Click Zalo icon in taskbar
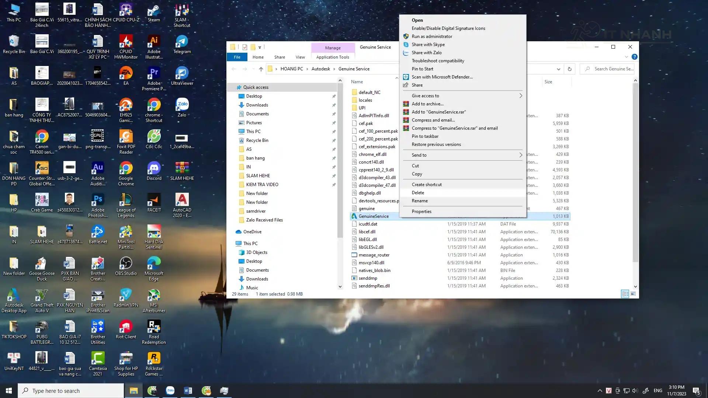This screenshot has width=708, height=398. pyautogui.click(x=170, y=391)
